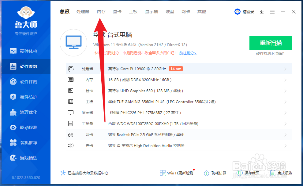The height and width of the screenshot is (186, 303).
Task: Click the 14 nm badge
Action: click(176, 69)
